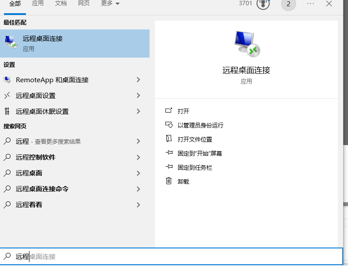Click the rewards medal icon beside 3701

pos(263,4)
